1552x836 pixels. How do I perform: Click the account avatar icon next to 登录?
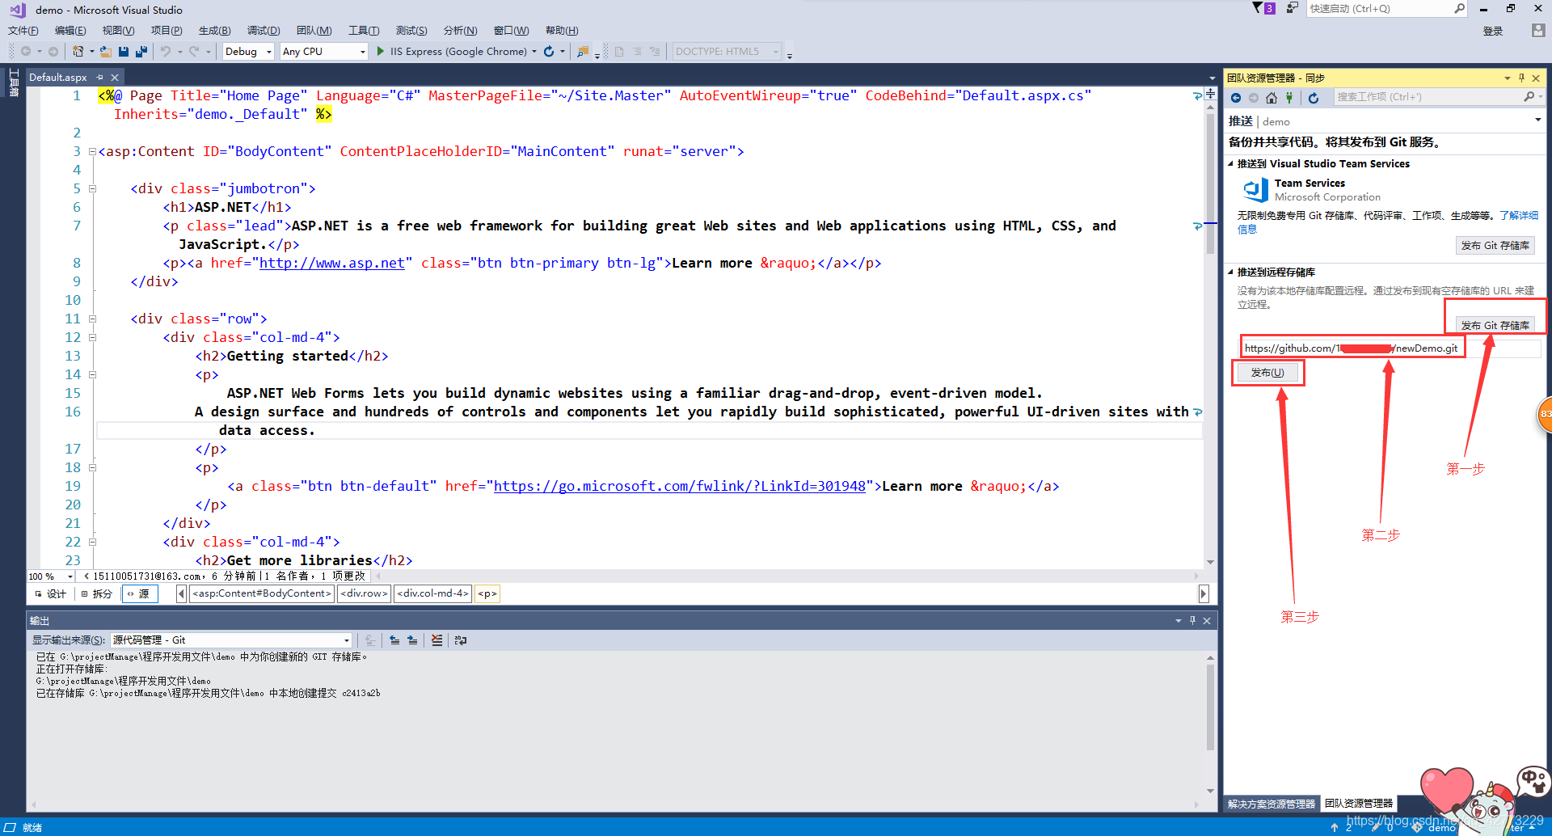pyautogui.click(x=1537, y=31)
